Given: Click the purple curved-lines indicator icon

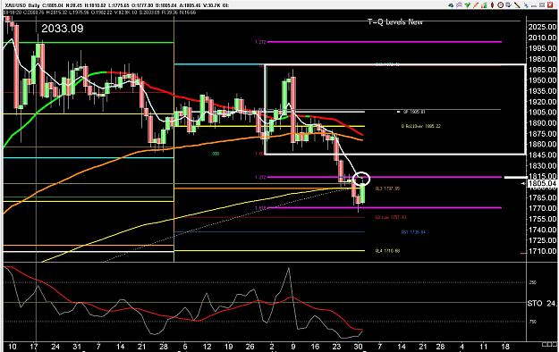Looking at the screenshot, I should pos(459,5).
